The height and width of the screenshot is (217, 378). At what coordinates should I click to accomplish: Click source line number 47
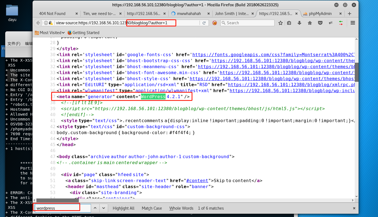[53, 156]
